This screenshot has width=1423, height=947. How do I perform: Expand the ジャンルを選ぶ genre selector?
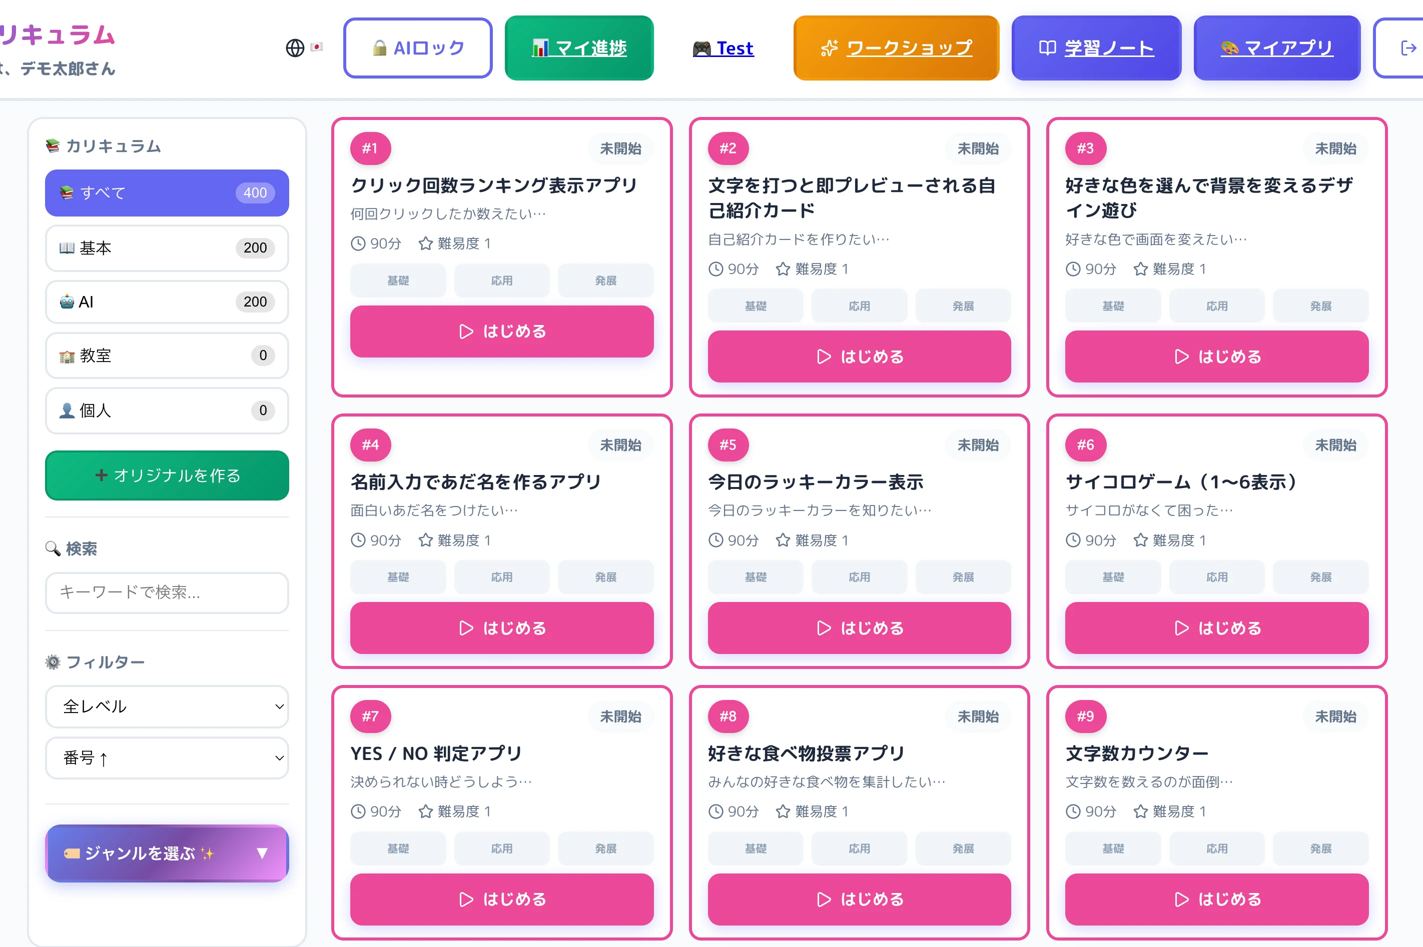(x=167, y=853)
